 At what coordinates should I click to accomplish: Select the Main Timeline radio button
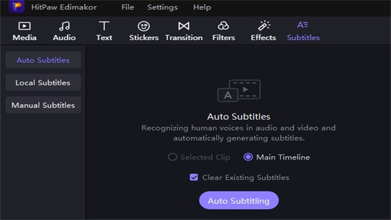pyautogui.click(x=248, y=157)
